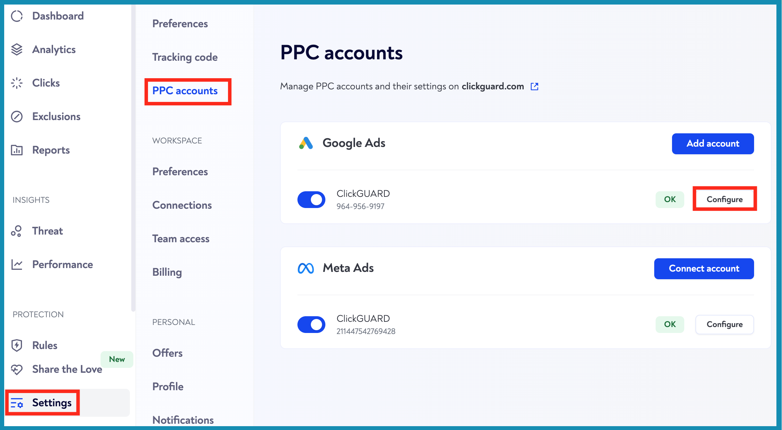Click account ID 211447542769428
Screen dimensions: 782x430
click(366, 331)
